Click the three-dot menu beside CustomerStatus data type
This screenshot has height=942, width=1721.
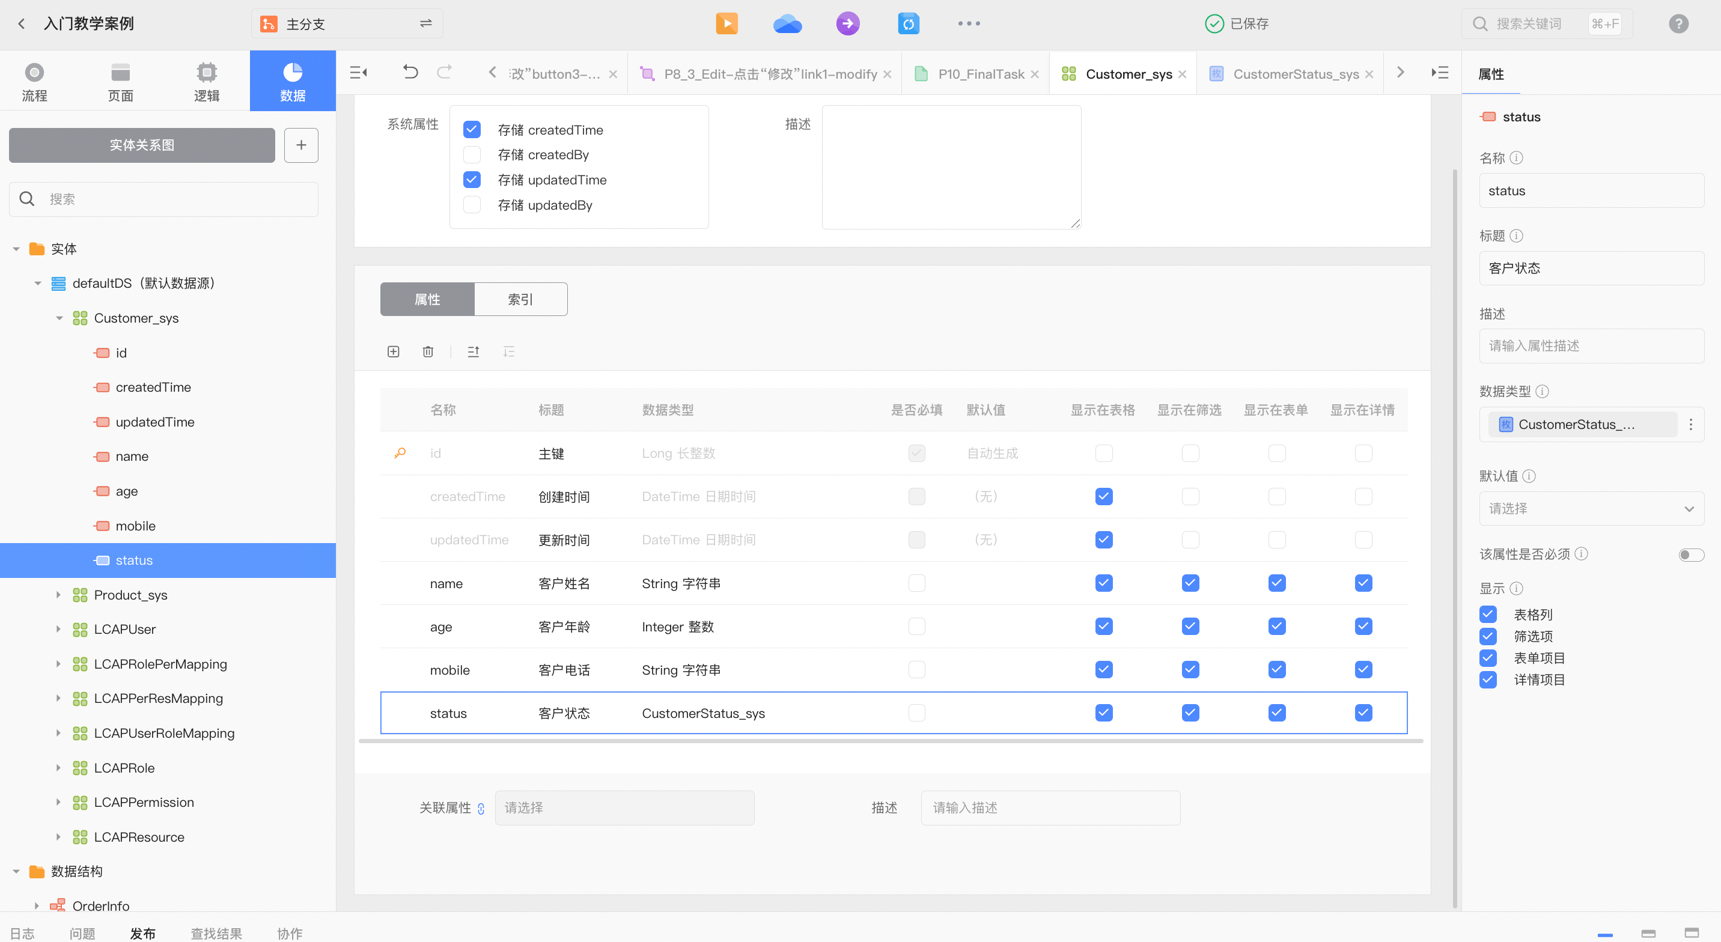1691,424
